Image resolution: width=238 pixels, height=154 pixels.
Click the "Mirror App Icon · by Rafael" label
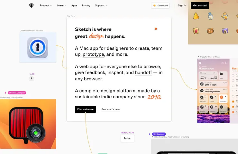[11, 97]
